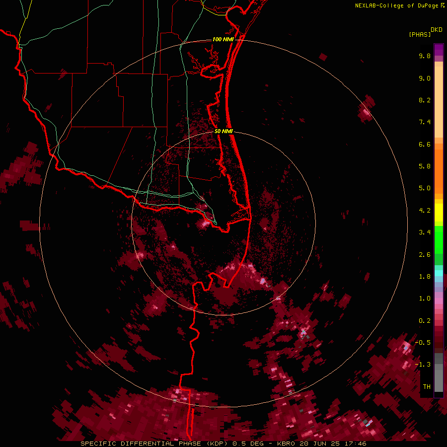Viewport: 447px width, 447px height.
Task: Click the 4.2 value on the color scale
Action: pyautogui.click(x=425, y=211)
